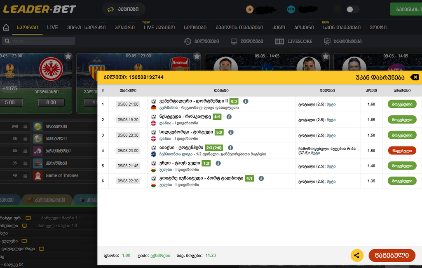Open info icon for ვუპერტალერი match
422x268 pixels.
[x=246, y=101]
